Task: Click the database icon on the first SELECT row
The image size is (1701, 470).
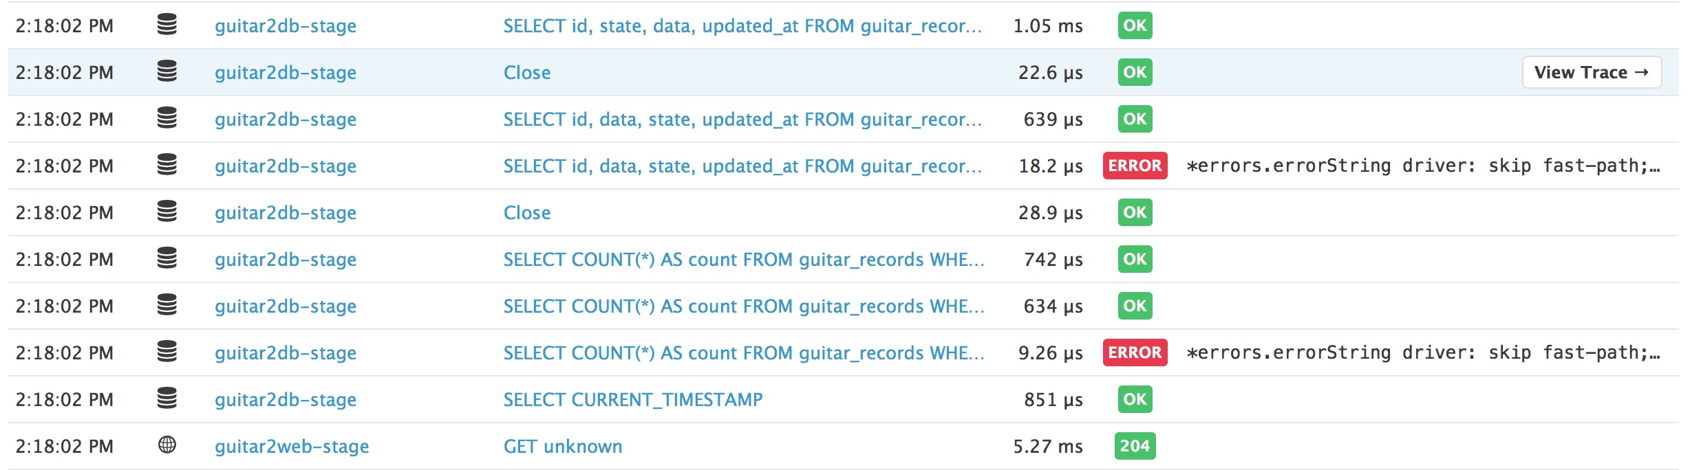Action: click(x=167, y=25)
